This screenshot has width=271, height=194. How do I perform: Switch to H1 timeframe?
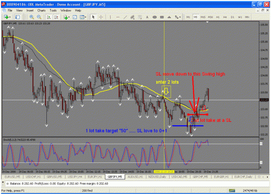[218, 17]
